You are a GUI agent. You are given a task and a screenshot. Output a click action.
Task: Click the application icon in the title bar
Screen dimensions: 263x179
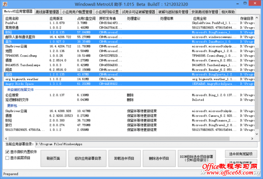(5, 4)
